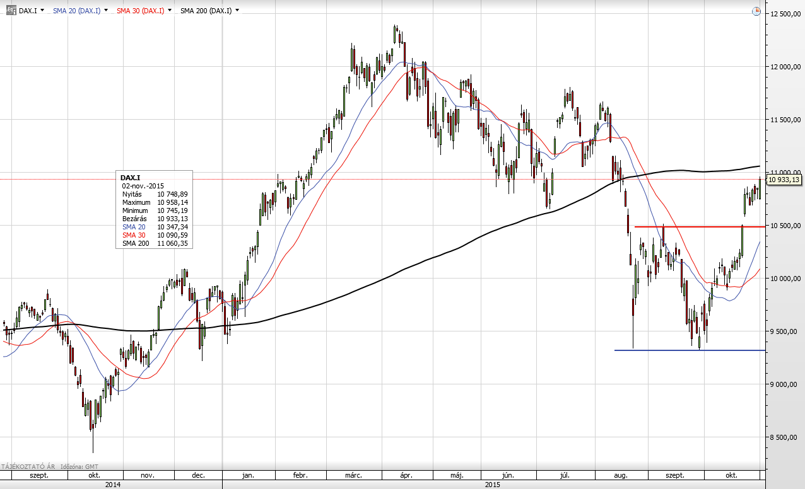Click the 12 500,00 price axis label
Image resolution: width=805 pixels, height=489 pixels.
(x=785, y=14)
